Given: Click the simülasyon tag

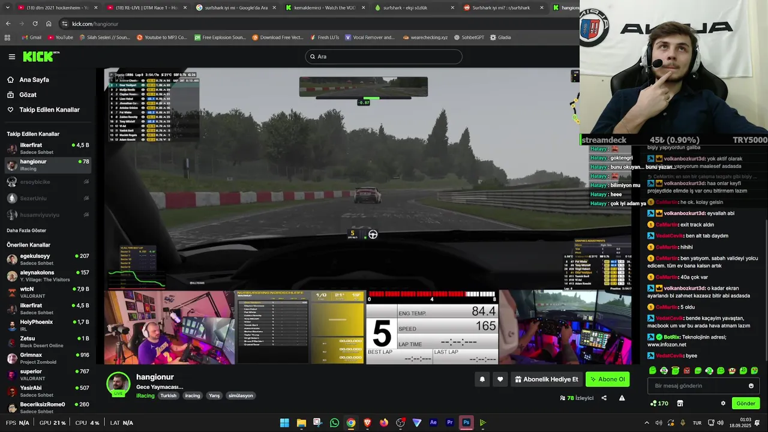Looking at the screenshot, I should (x=241, y=395).
